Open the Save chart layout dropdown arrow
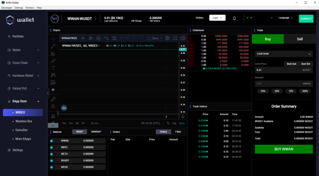This screenshot has height=176, width=319. (x=161, y=38)
